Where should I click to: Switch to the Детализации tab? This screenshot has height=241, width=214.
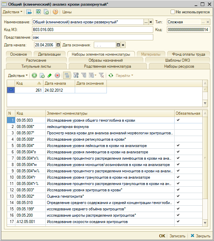[49, 54]
